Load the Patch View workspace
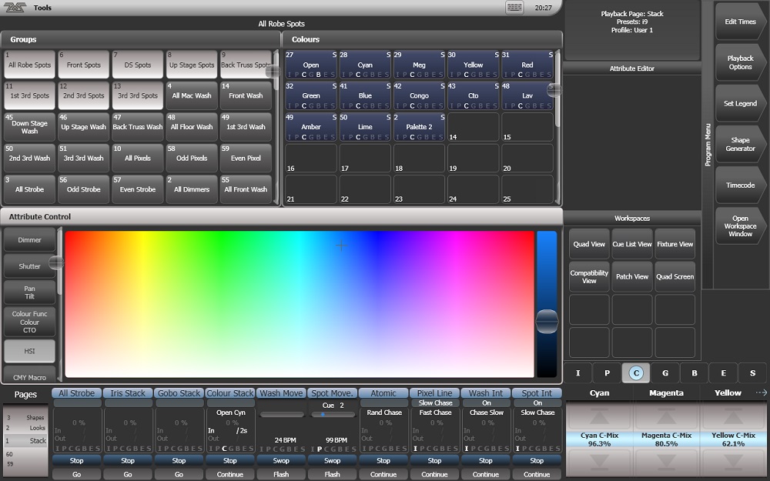 pos(632,276)
